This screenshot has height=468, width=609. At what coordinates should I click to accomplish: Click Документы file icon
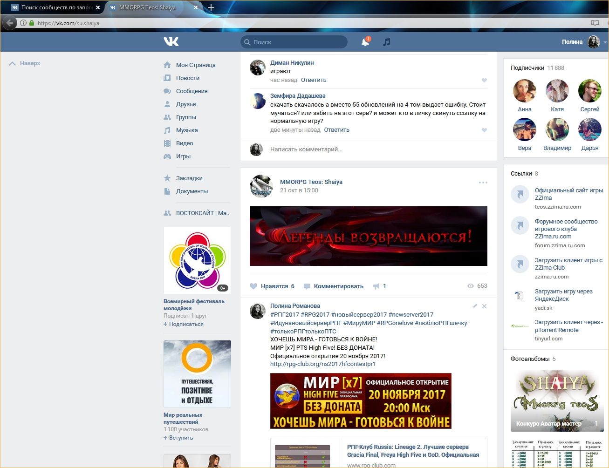[x=167, y=191]
